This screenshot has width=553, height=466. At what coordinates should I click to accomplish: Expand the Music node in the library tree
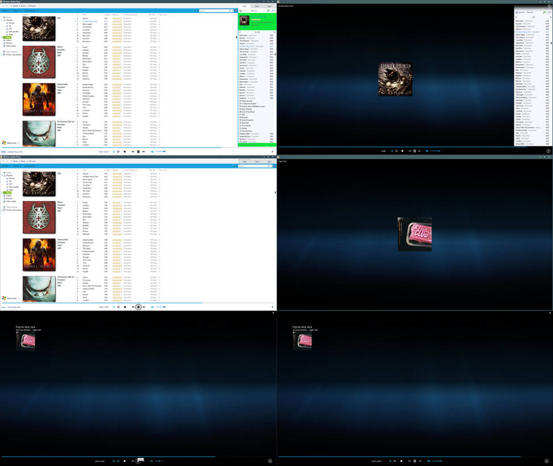pos(1,37)
